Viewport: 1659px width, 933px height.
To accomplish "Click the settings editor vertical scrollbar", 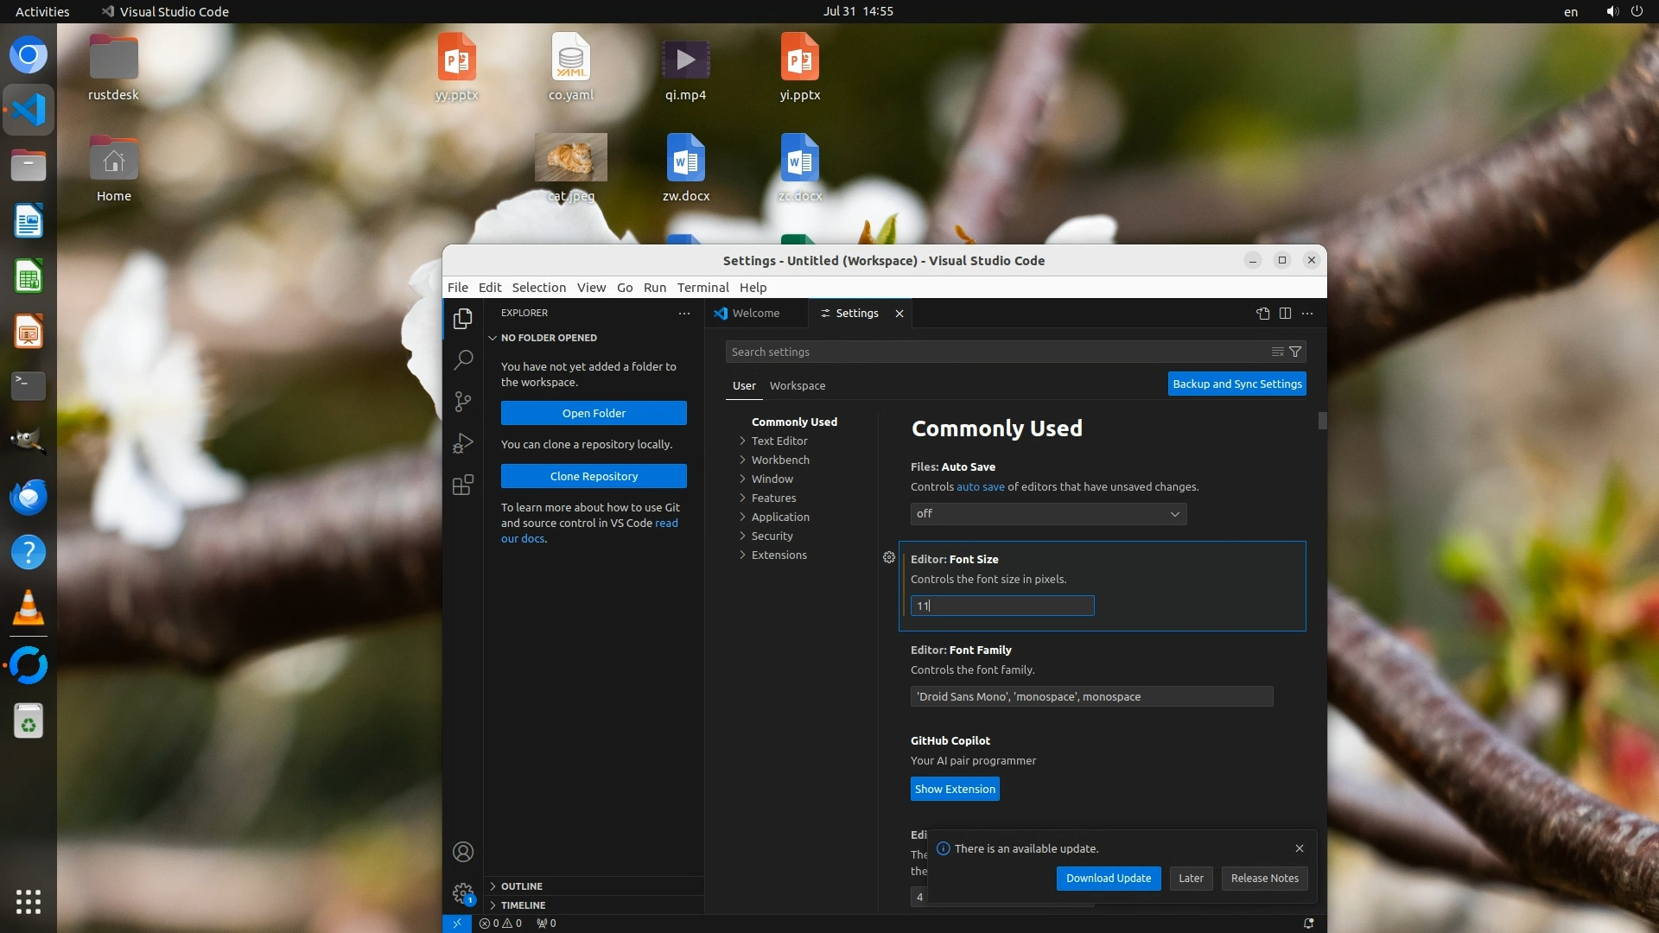I will point(1322,422).
